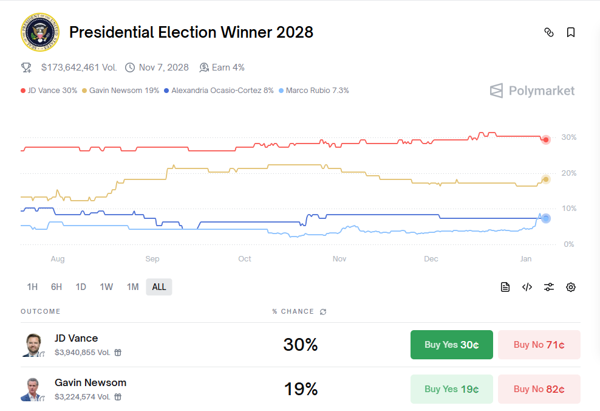600x411 pixels.
Task: Click Buy Yes 30¢ for JD Vance
Action: [x=451, y=345]
